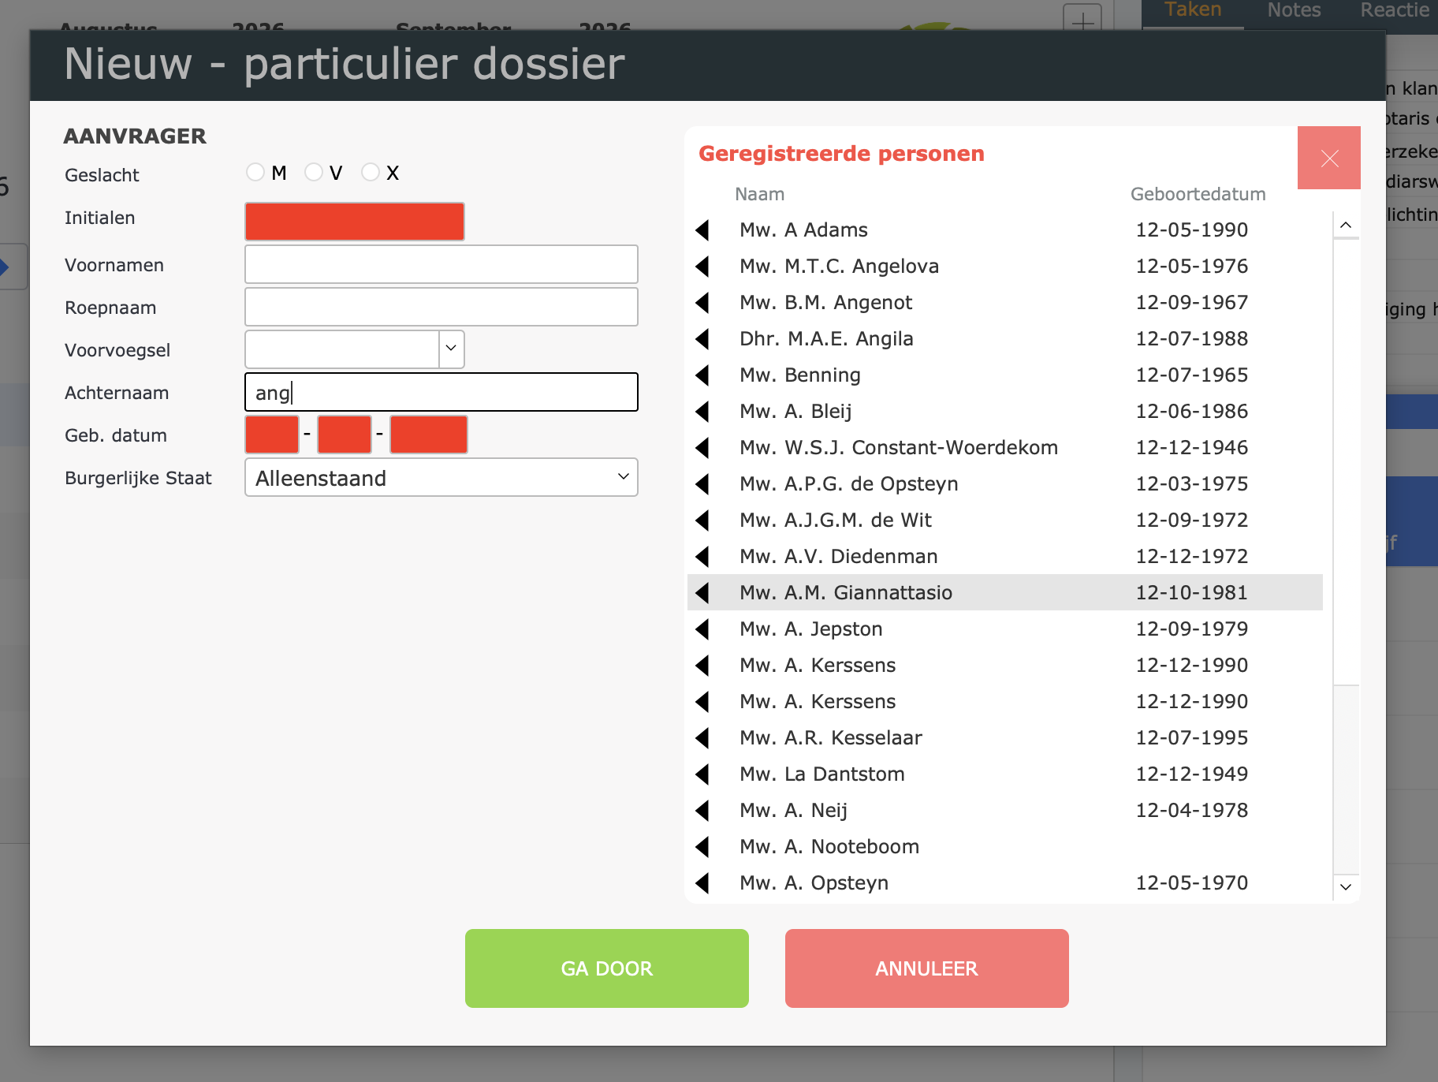1438x1082 pixels.
Task: Switch to the Notes tab
Action: tap(1294, 10)
